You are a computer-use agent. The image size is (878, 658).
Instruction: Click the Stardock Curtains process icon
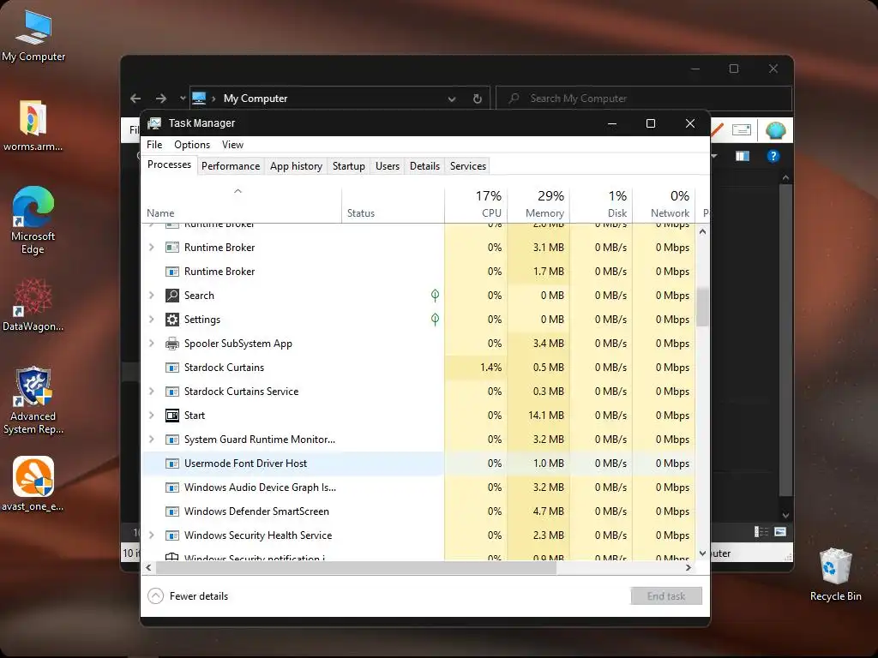point(171,368)
